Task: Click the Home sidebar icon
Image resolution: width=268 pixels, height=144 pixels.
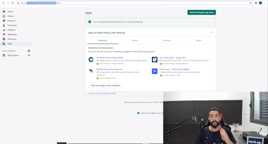Action: point(4,12)
